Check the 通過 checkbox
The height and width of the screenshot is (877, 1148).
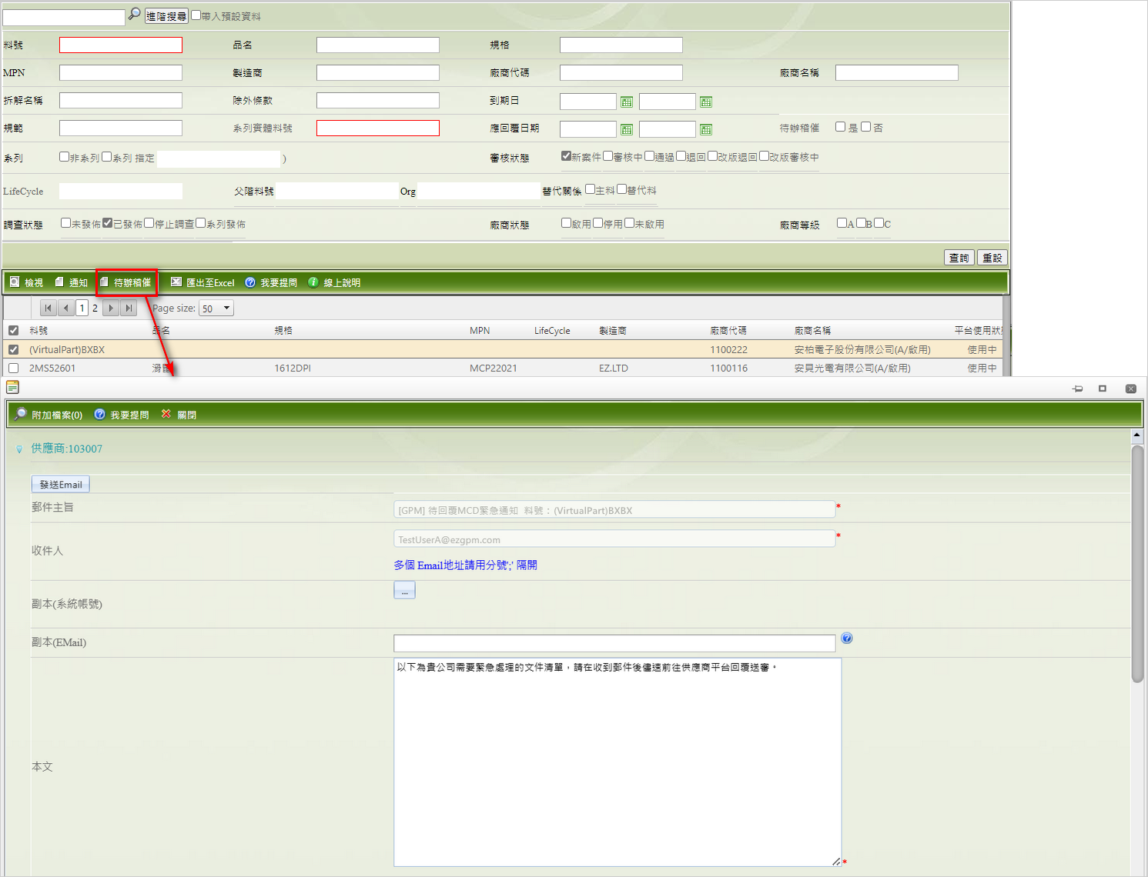pyautogui.click(x=649, y=156)
